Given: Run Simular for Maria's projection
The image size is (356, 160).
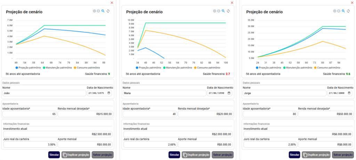Looking at the screenshot, I should (174, 155).
